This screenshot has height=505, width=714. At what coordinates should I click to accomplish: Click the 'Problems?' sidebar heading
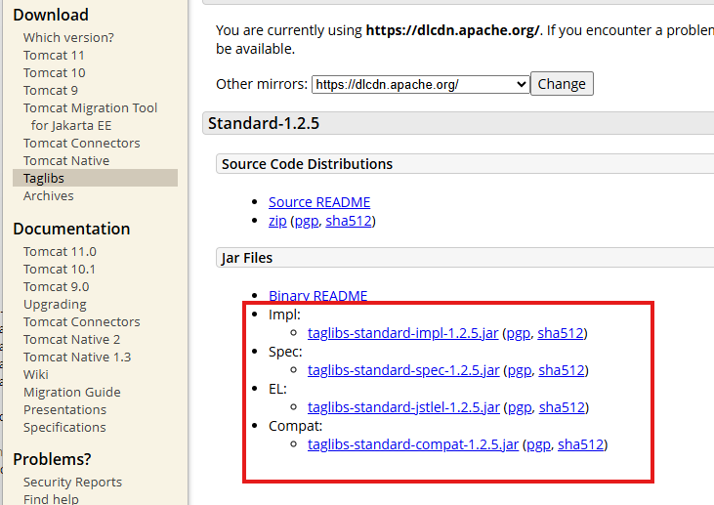click(x=52, y=459)
